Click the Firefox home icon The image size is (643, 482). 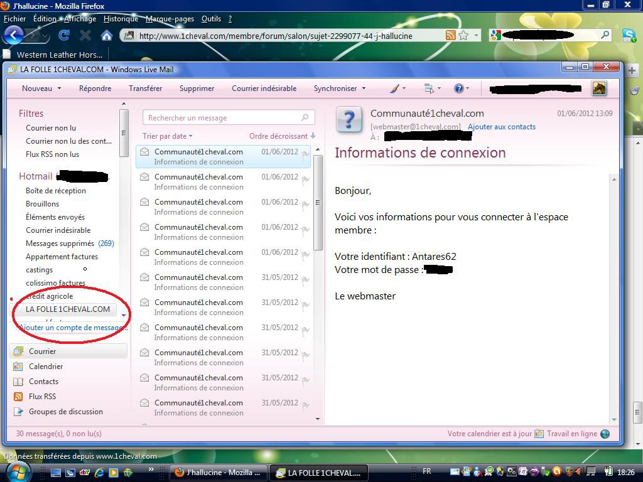[x=107, y=35]
